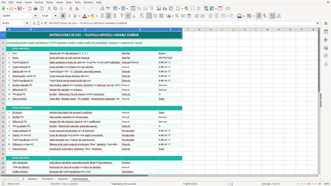The image size is (331, 186).
Task: Open the Background Color dropdown arrow
Action: (x=97, y=16)
